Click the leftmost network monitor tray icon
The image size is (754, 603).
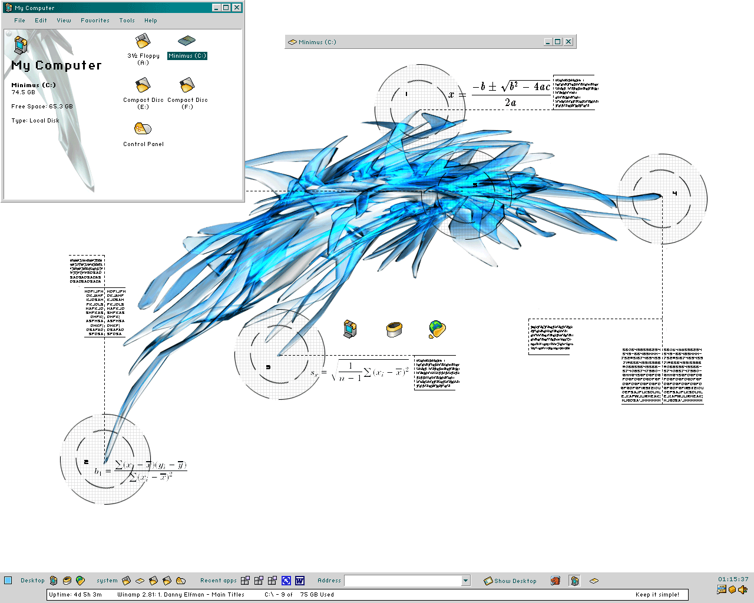722,589
